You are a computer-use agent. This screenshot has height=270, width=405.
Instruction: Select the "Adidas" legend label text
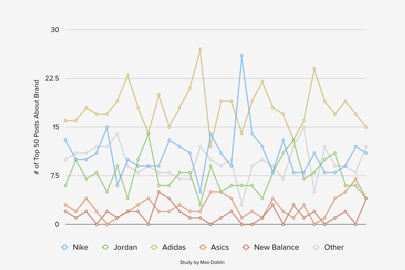[174, 247]
